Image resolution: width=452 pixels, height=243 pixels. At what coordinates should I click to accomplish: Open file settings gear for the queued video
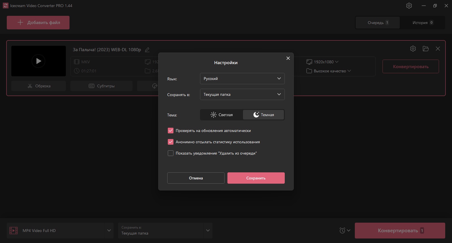pos(413,49)
